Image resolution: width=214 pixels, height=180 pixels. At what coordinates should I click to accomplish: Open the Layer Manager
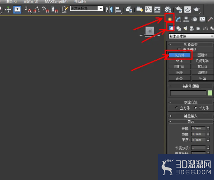point(129,10)
